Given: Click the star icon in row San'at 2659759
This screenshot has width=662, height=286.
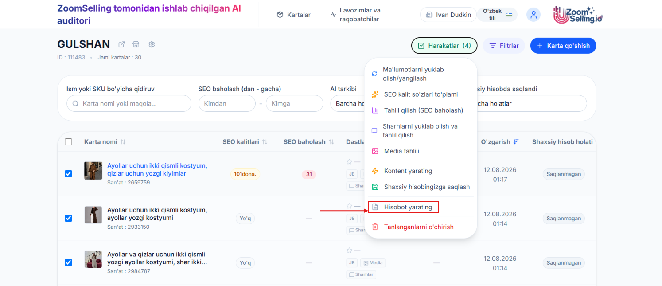Looking at the screenshot, I should [x=349, y=162].
